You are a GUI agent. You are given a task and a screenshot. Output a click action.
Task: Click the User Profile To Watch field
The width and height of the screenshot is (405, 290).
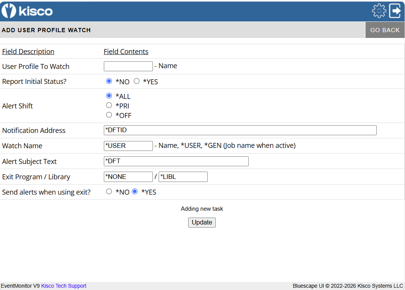tap(128, 66)
